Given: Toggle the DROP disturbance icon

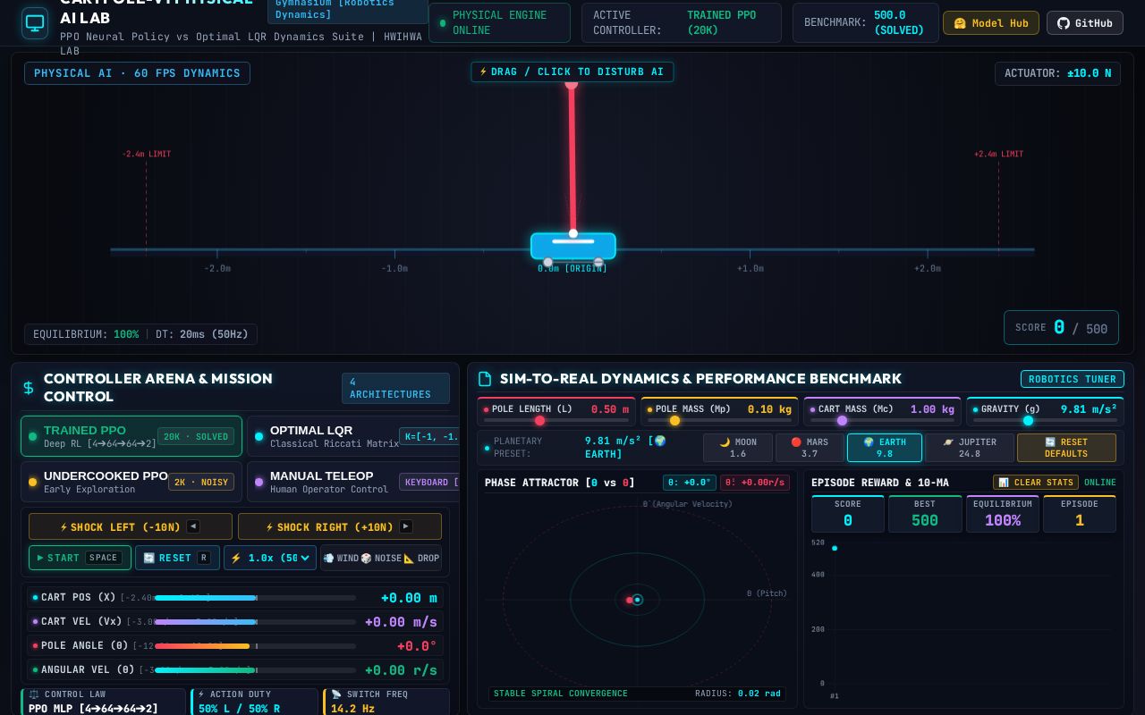Looking at the screenshot, I should point(421,558).
